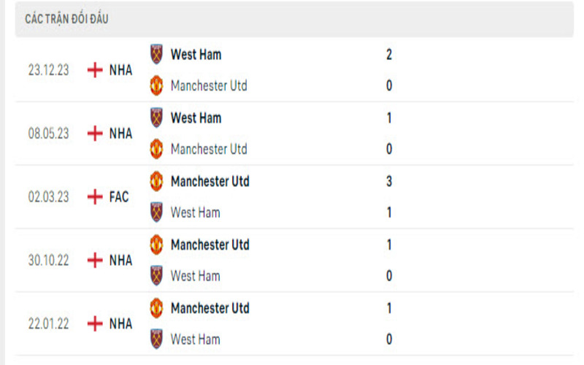Select the 23.12.23 match date
The height and width of the screenshot is (365, 584).
49,70
